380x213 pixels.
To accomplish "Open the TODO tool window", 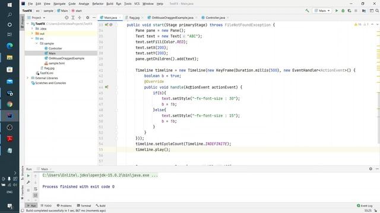I will pos(46,206).
